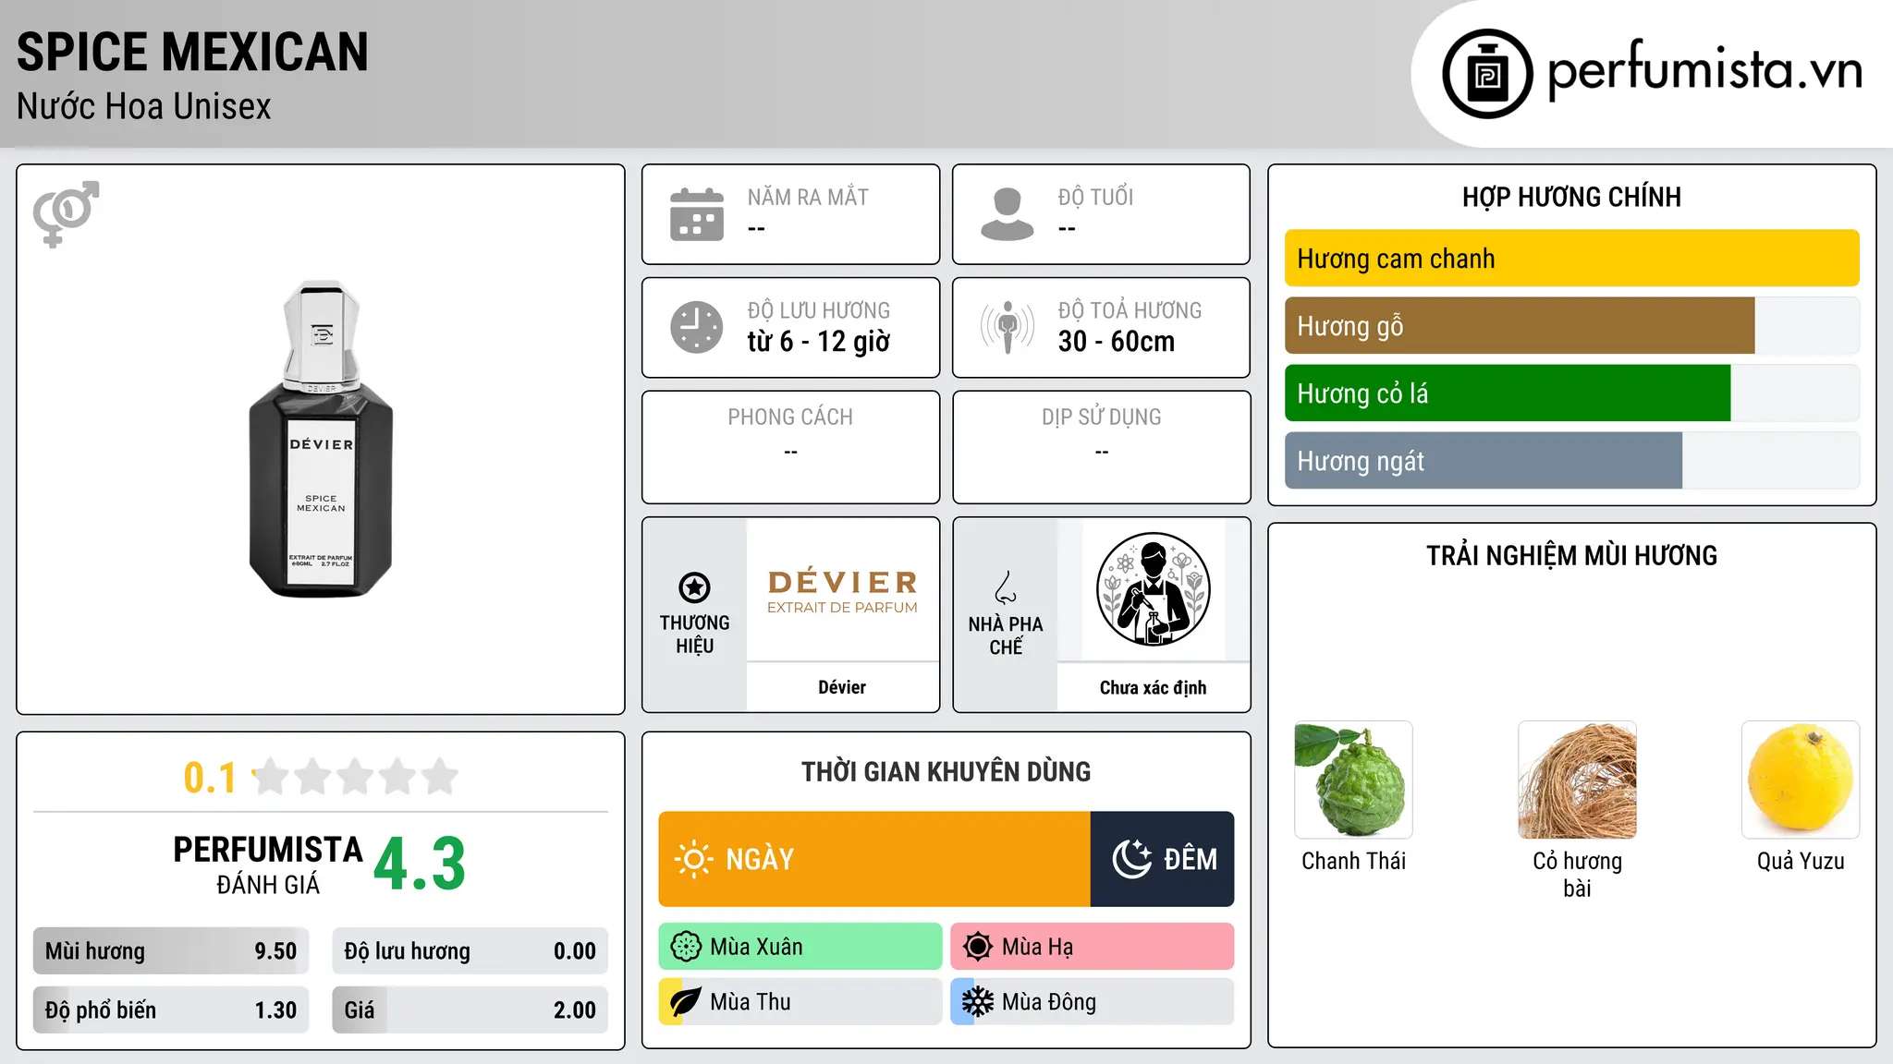Screen dimensions: 1893x1064
Task: Click the sillage icon beside Độ toả hương
Action: 1008,327
